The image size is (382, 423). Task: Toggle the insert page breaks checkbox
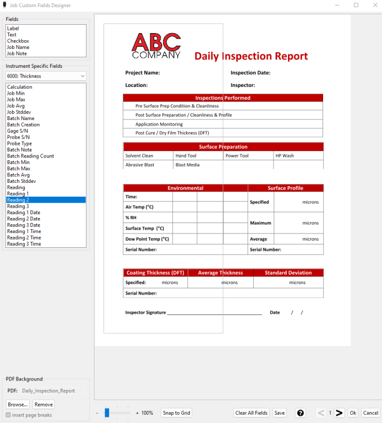(x=8, y=415)
